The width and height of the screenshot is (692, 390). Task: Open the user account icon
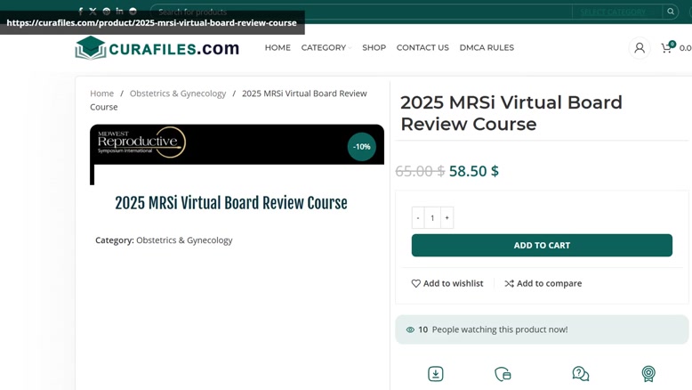(x=639, y=48)
